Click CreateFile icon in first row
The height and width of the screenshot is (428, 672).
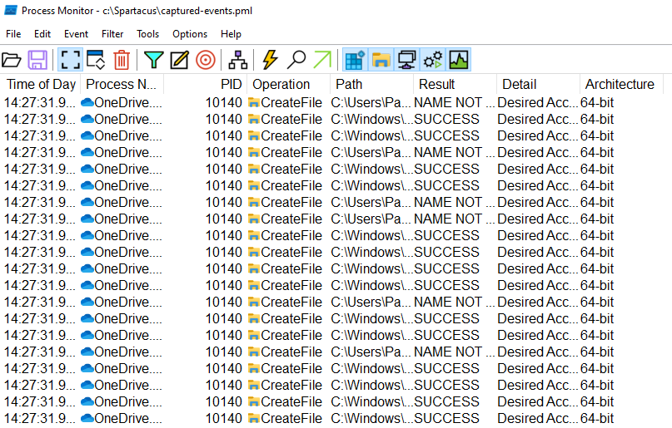(254, 102)
